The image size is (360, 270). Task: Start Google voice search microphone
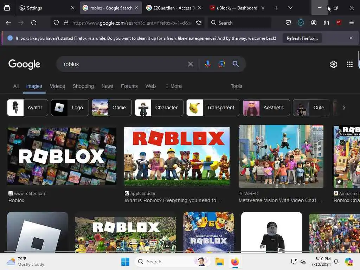coord(207,64)
